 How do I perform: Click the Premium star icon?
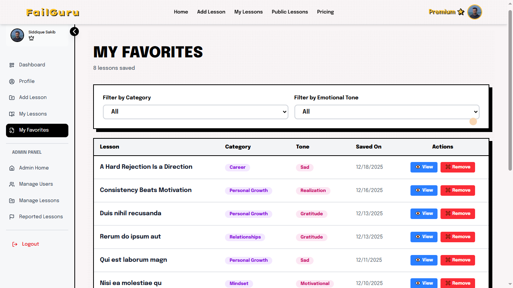[461, 12]
